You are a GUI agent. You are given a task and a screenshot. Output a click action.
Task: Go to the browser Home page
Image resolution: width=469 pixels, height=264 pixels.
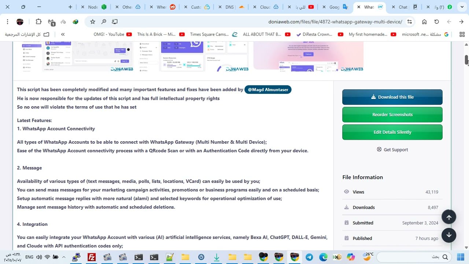(x=424, y=22)
